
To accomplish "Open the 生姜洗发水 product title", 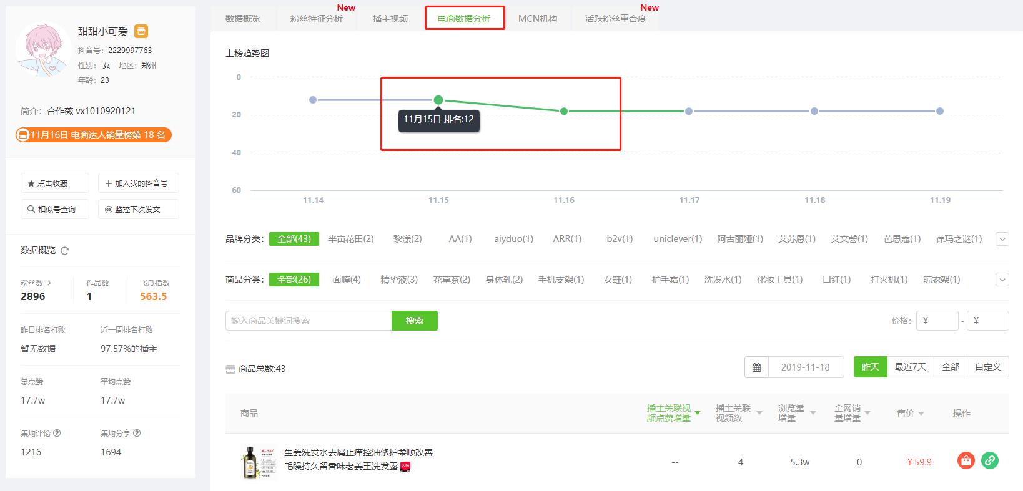I will pyautogui.click(x=358, y=459).
